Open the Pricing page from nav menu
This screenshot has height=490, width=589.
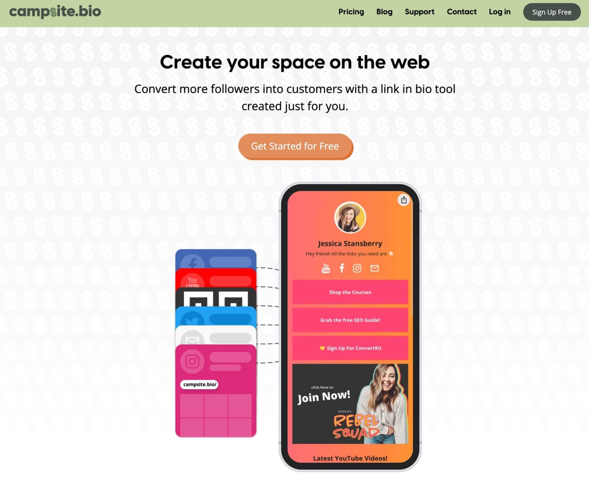(351, 11)
